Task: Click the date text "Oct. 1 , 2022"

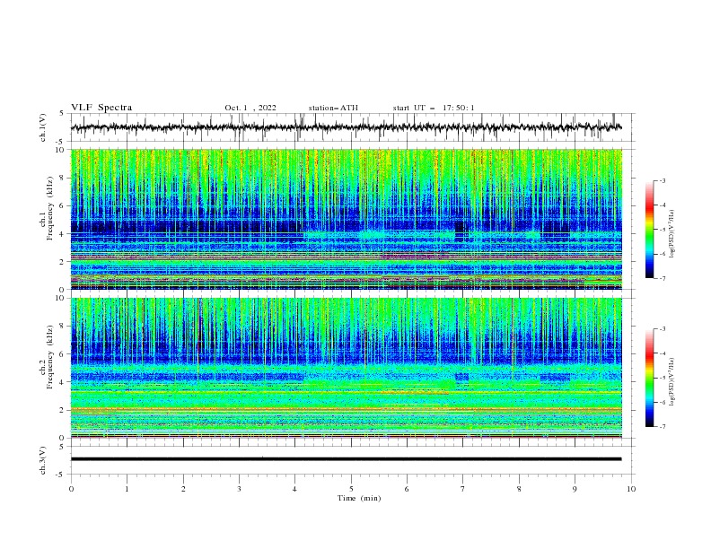Action: [250, 108]
